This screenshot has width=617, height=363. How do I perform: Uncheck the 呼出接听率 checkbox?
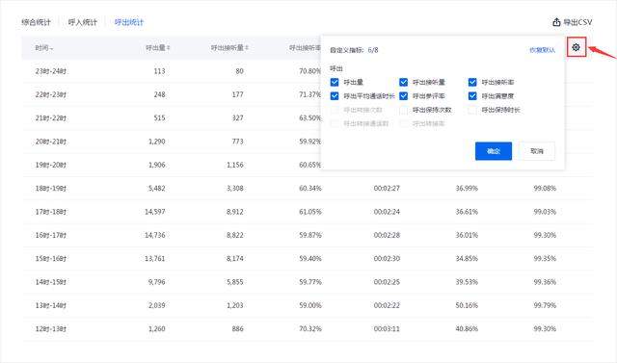click(472, 82)
